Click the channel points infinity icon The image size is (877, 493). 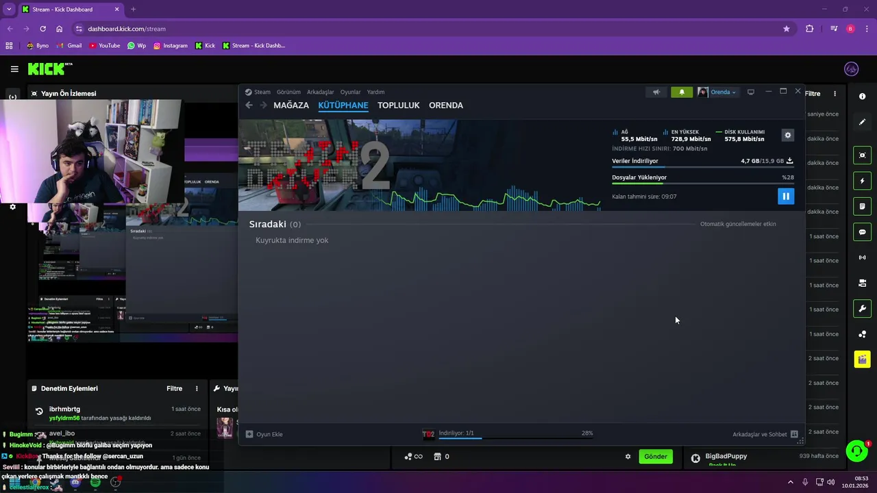click(x=413, y=457)
